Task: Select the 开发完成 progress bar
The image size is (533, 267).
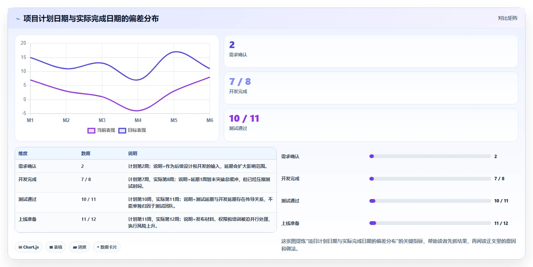Action: [x=430, y=179]
